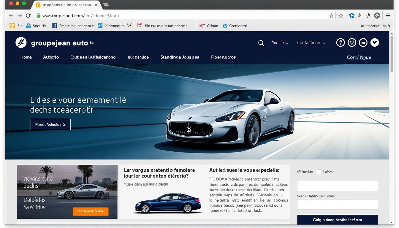The height and width of the screenshot is (228, 399).
Task: Open the site search magnifier icon
Action: (261, 43)
